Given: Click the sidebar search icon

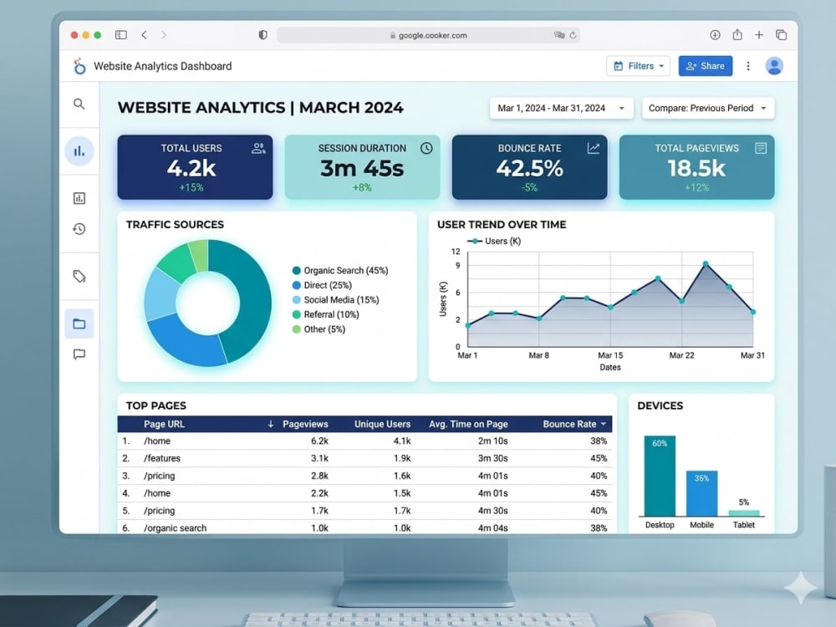Looking at the screenshot, I should coord(79,104).
